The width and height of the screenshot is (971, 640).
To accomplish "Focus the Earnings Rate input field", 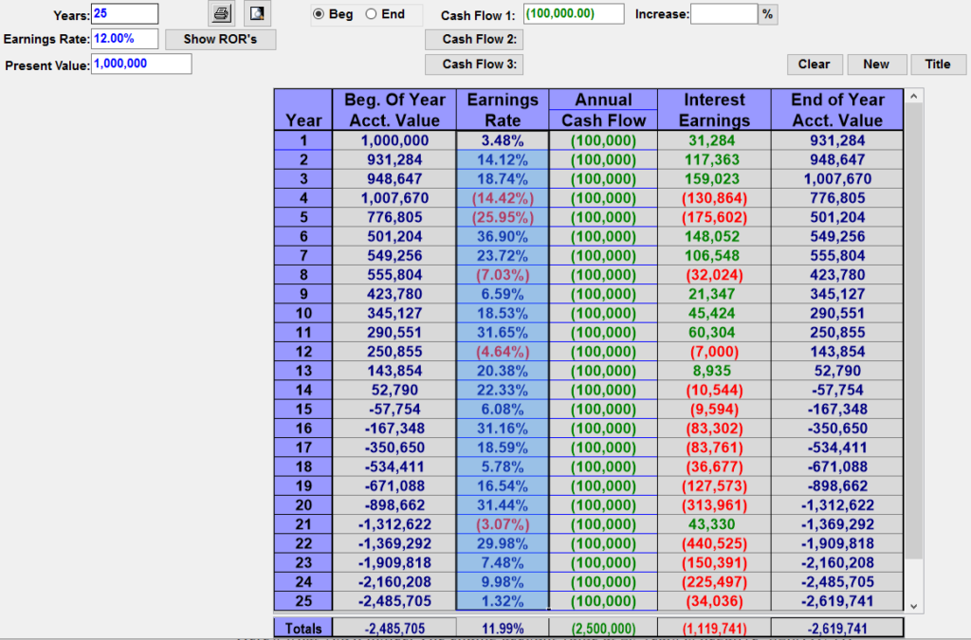I will pos(125,39).
